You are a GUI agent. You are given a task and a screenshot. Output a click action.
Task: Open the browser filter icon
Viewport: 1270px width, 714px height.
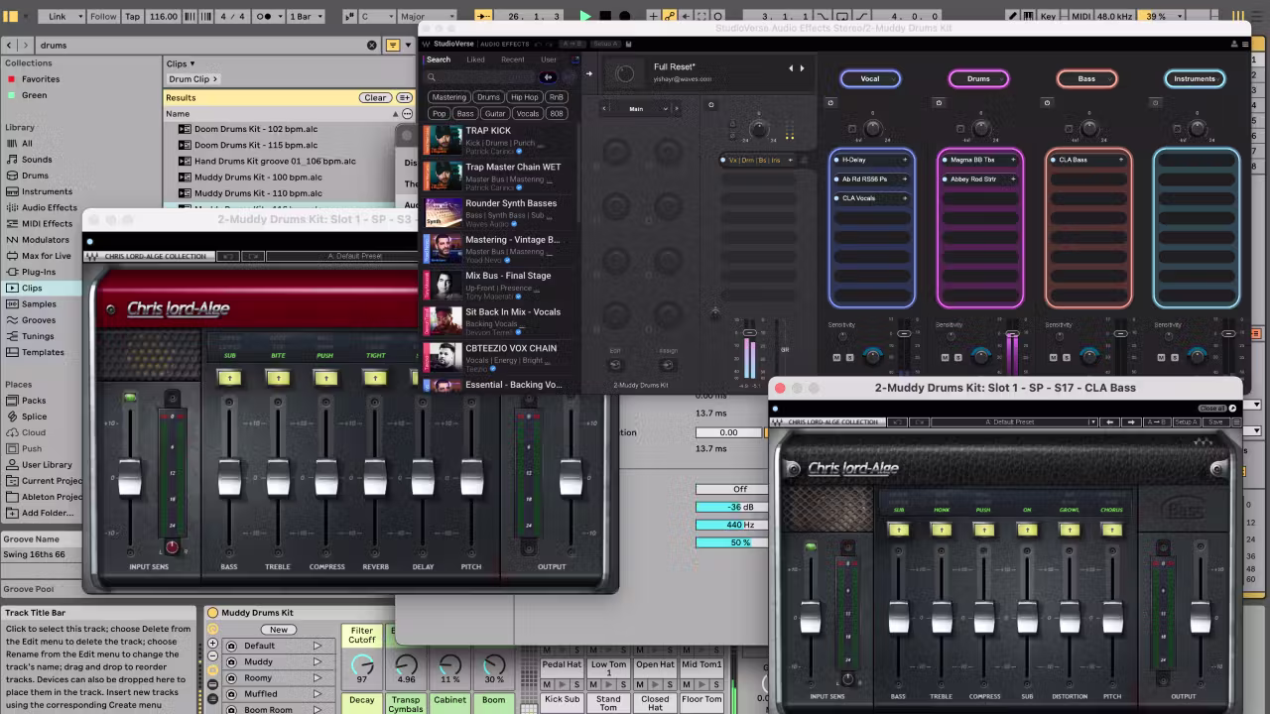pos(393,46)
